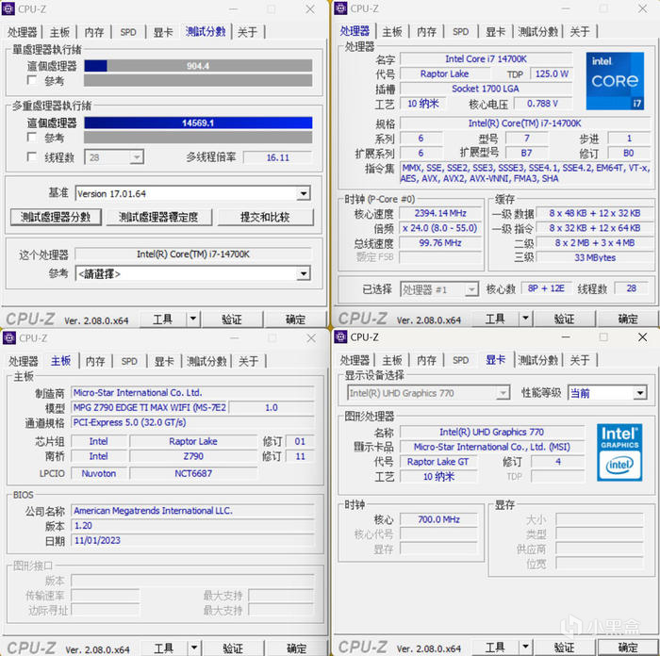
Task: Click multi thread score bar 14569.1
Action: [198, 123]
